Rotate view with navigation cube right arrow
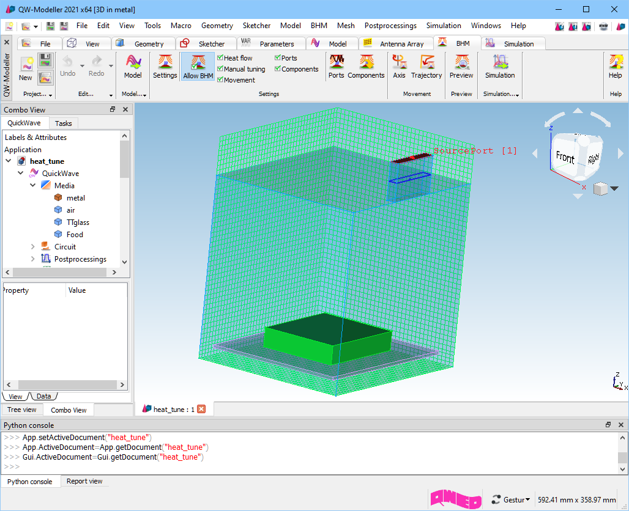Viewport: 629px width, 511px height. (620, 153)
